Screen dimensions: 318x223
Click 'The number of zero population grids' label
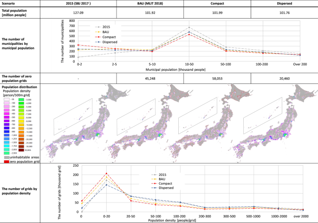point(17,78)
